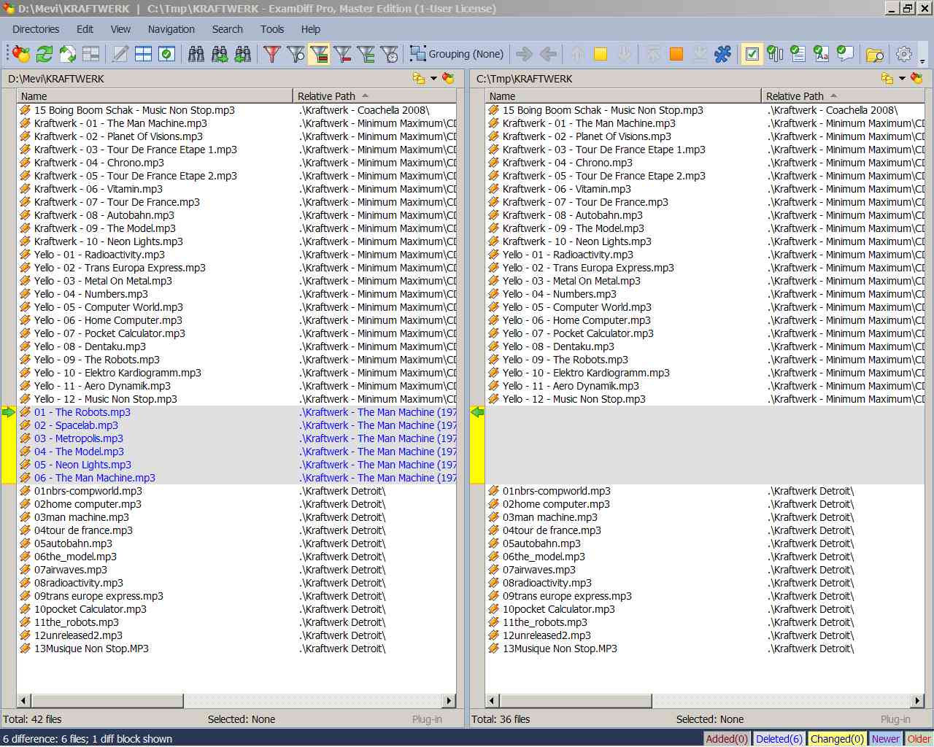Sort left pane by Relative Path column
This screenshot has height=747, width=934.
coord(375,96)
